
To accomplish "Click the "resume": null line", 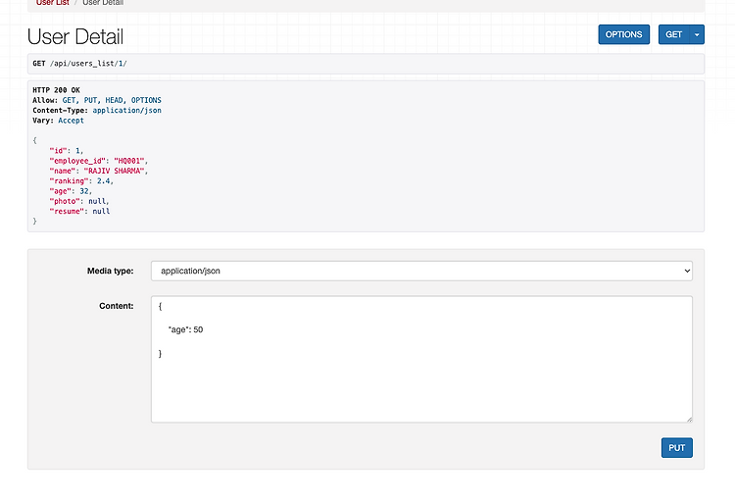I will tap(79, 211).
